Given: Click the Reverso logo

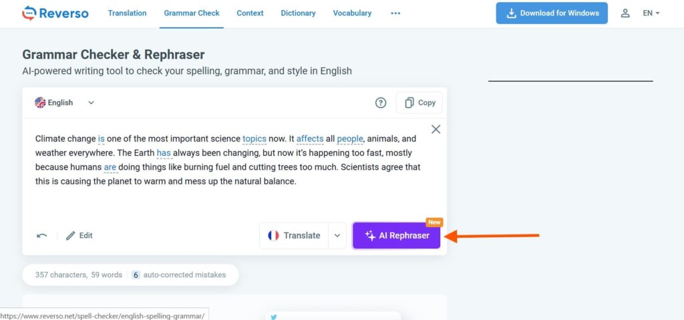Looking at the screenshot, I should pyautogui.click(x=55, y=13).
